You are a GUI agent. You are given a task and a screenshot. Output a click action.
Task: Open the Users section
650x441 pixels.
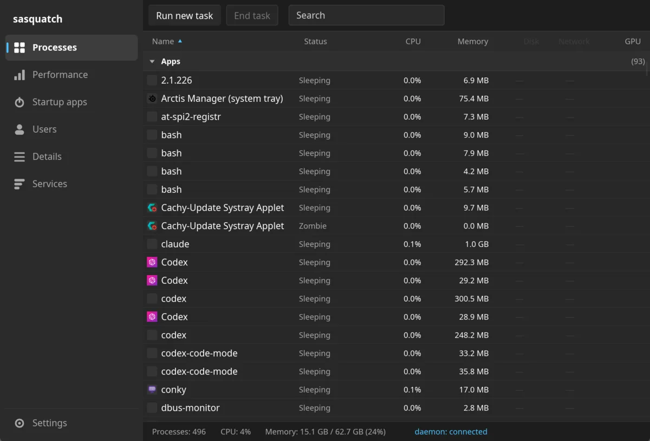pos(71,129)
